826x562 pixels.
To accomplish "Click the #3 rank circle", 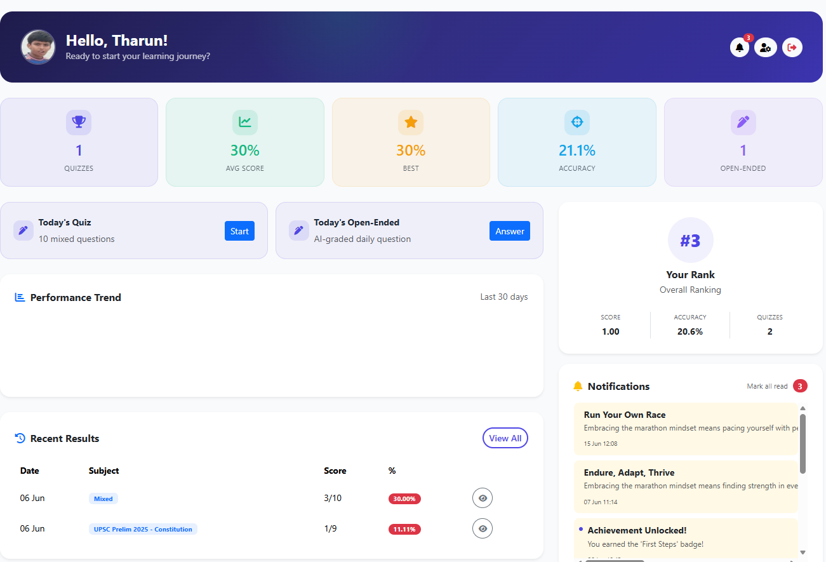I will 691,240.
